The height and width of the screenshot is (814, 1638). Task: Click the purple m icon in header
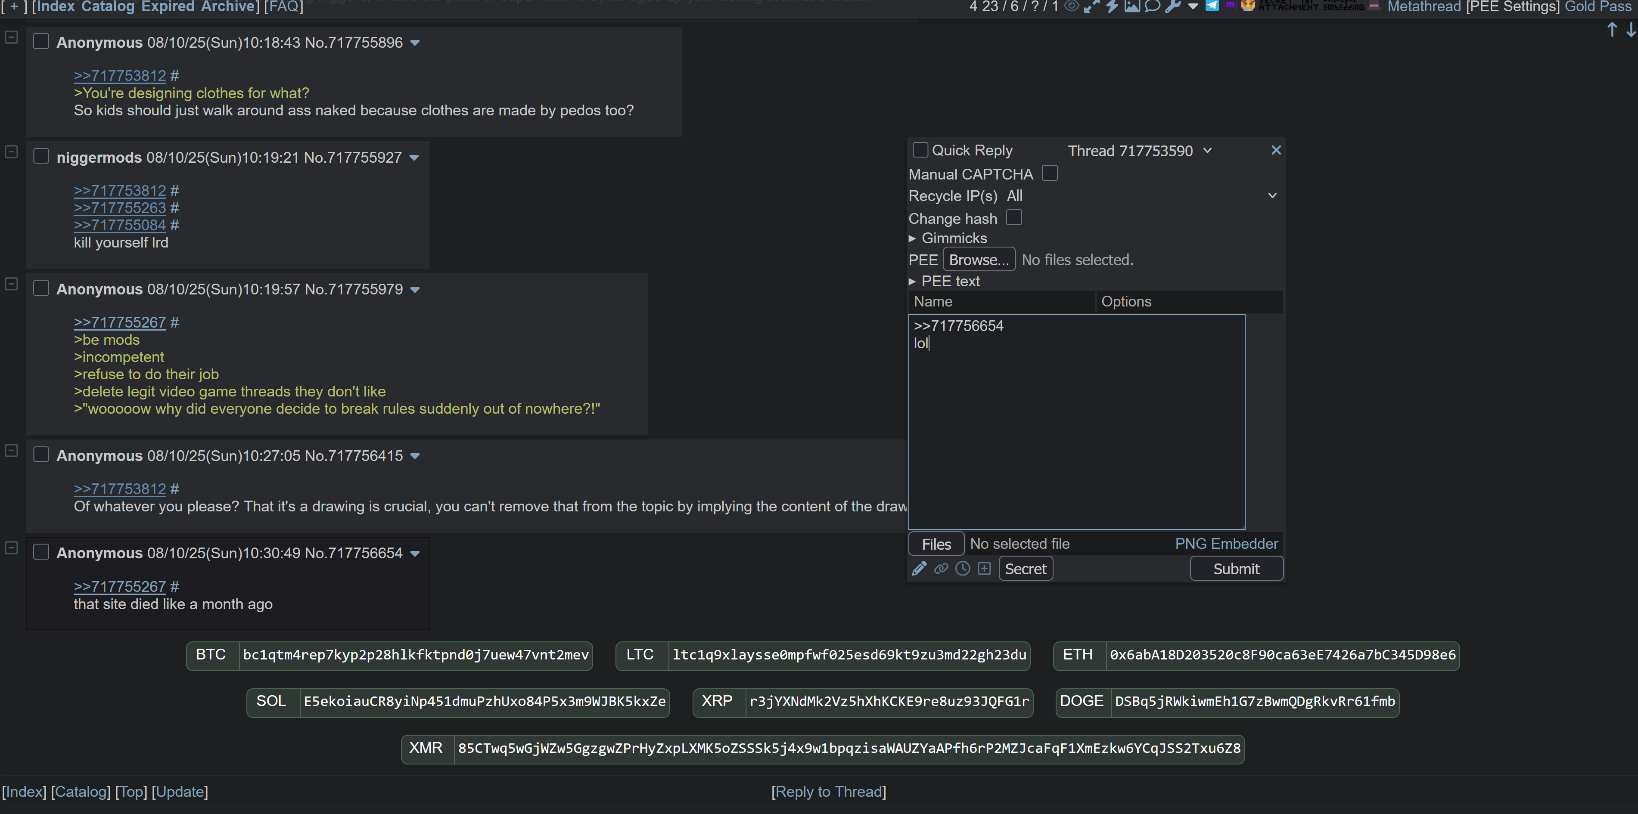pos(1231,5)
